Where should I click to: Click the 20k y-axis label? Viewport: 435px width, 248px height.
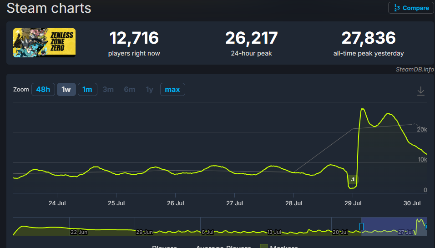(422, 130)
